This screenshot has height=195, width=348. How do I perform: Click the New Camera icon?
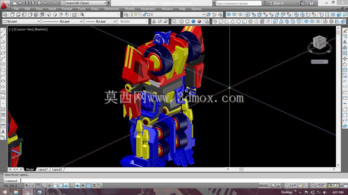(74, 15)
